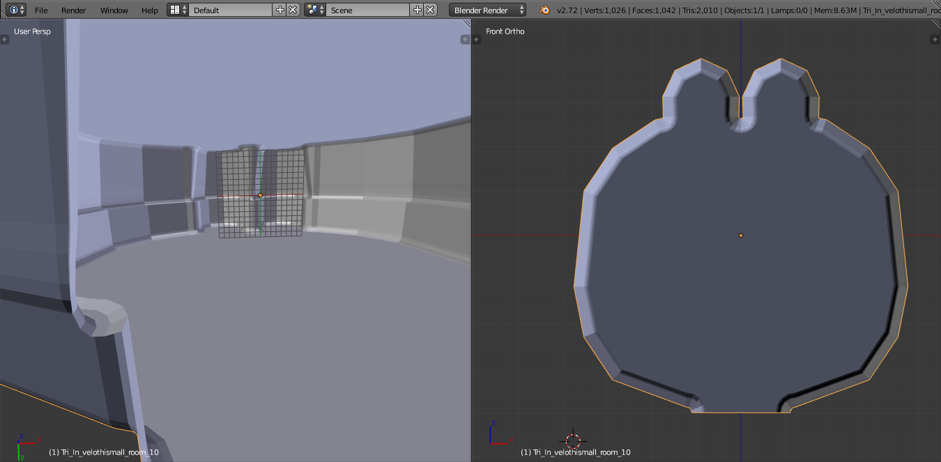Screen dimensions: 941x462
Task: Click the scene browse icon
Action: coord(316,10)
